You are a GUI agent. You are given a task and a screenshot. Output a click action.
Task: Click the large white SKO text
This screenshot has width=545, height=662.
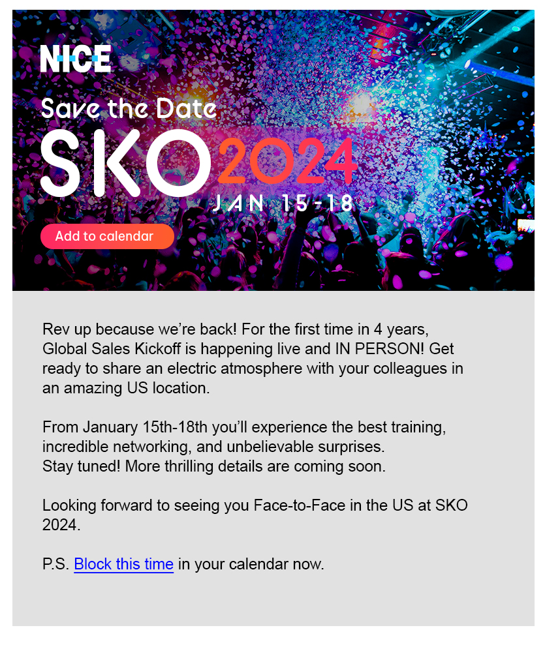[125, 163]
